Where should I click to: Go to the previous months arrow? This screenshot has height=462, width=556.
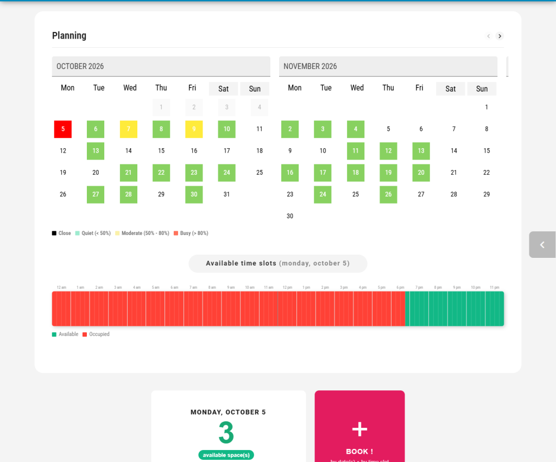click(489, 36)
